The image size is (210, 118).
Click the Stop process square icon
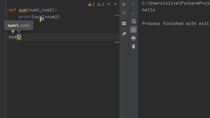(124, 13)
